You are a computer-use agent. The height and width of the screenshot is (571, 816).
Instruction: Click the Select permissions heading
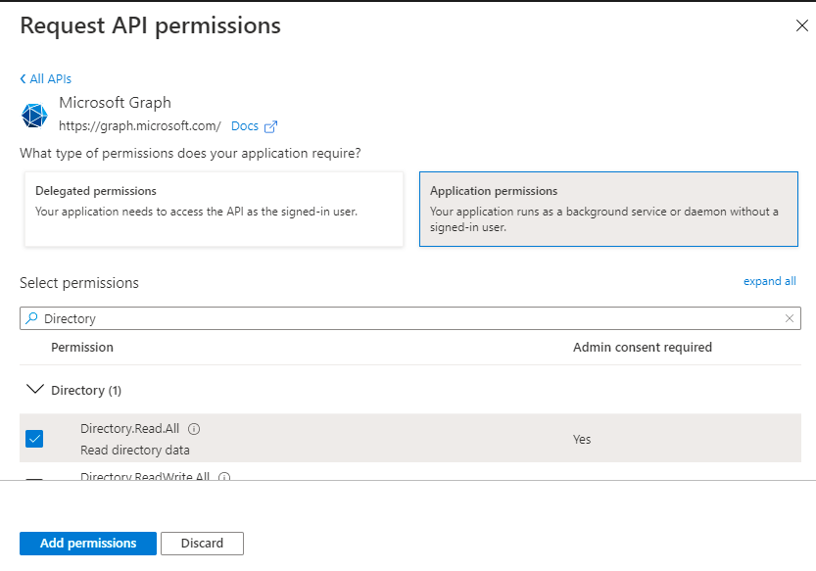(79, 283)
